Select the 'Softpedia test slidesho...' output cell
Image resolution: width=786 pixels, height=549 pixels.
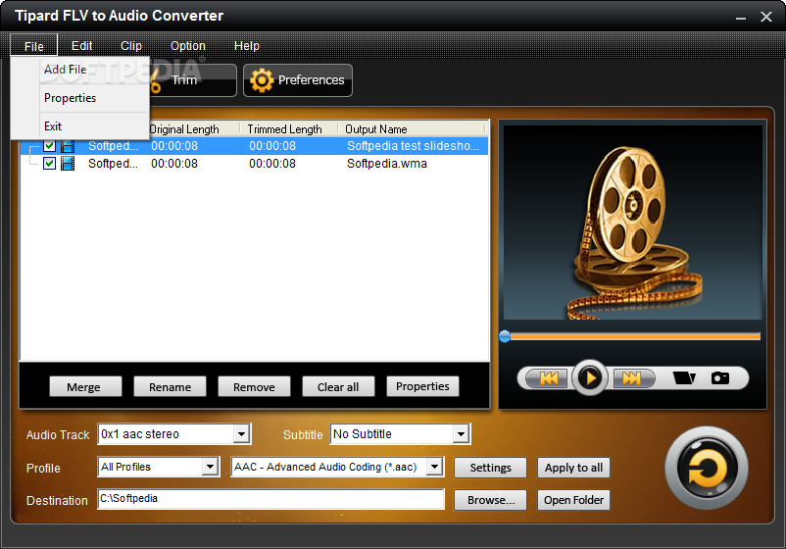tap(413, 146)
